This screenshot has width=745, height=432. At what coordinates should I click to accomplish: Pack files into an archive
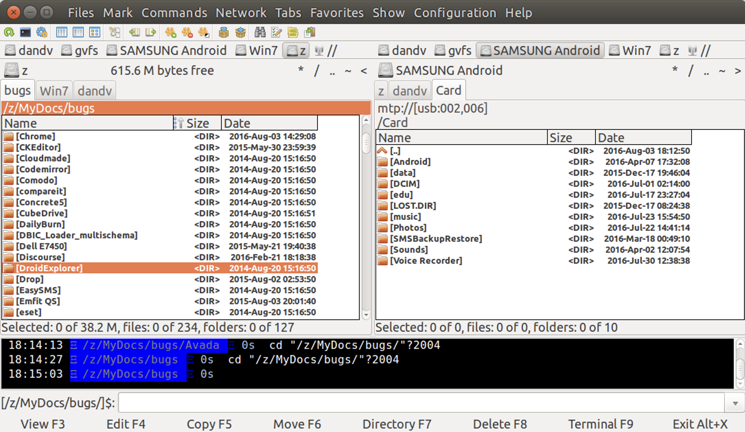click(x=223, y=32)
